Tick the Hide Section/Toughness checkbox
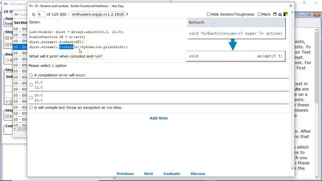Screen dimensions: 322x181 tap(208, 14)
